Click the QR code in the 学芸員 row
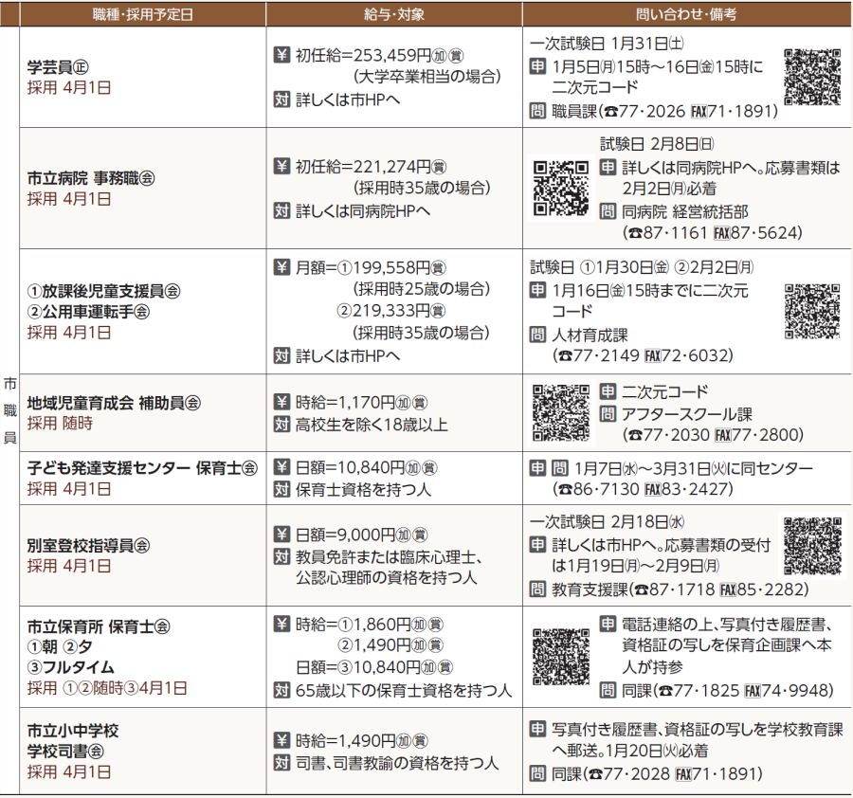853x798 pixels. (812, 75)
